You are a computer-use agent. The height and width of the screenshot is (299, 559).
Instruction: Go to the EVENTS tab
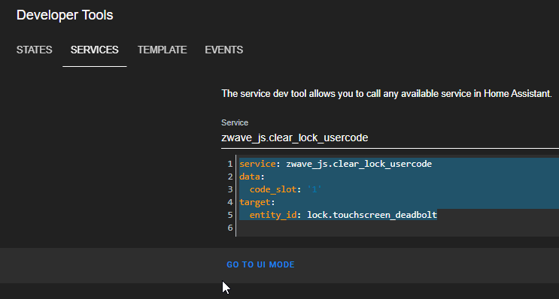[224, 50]
